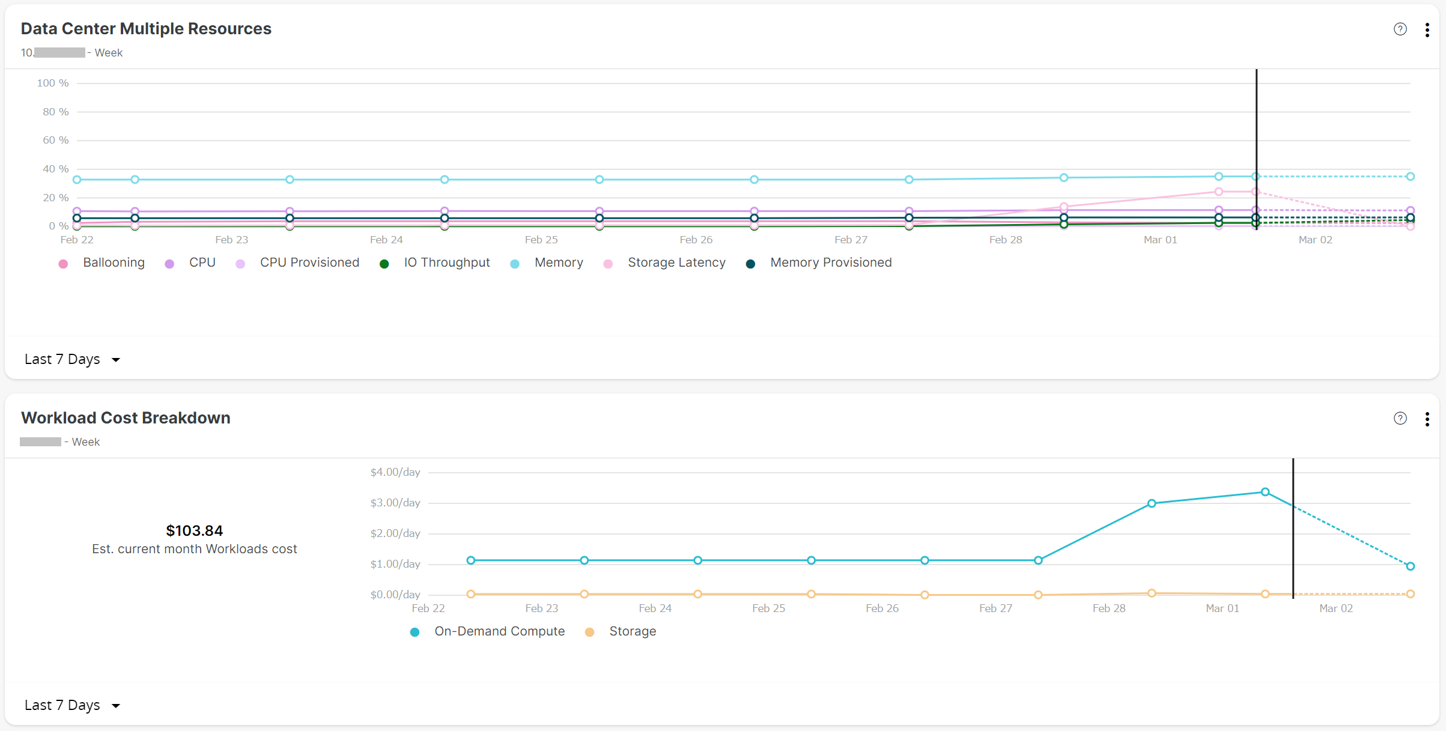Click the Est. current month Workloads cost label
Viewport: 1446px width, 731px height.
click(x=194, y=550)
